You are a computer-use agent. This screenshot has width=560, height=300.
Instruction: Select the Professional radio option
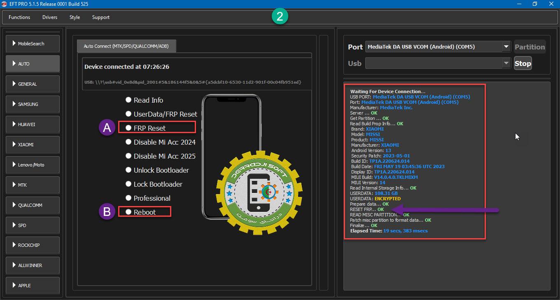click(128, 198)
